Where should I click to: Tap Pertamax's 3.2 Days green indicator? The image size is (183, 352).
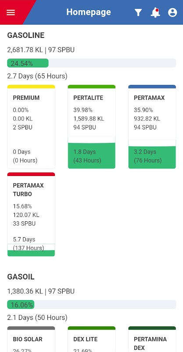pyautogui.click(x=152, y=157)
